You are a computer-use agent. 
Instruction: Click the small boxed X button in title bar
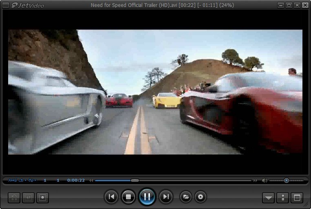[297, 5]
